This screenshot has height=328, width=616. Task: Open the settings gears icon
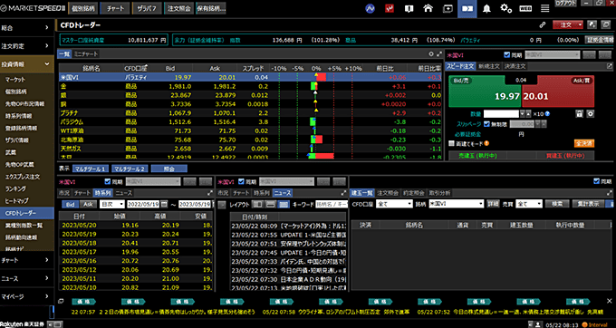click(x=506, y=9)
